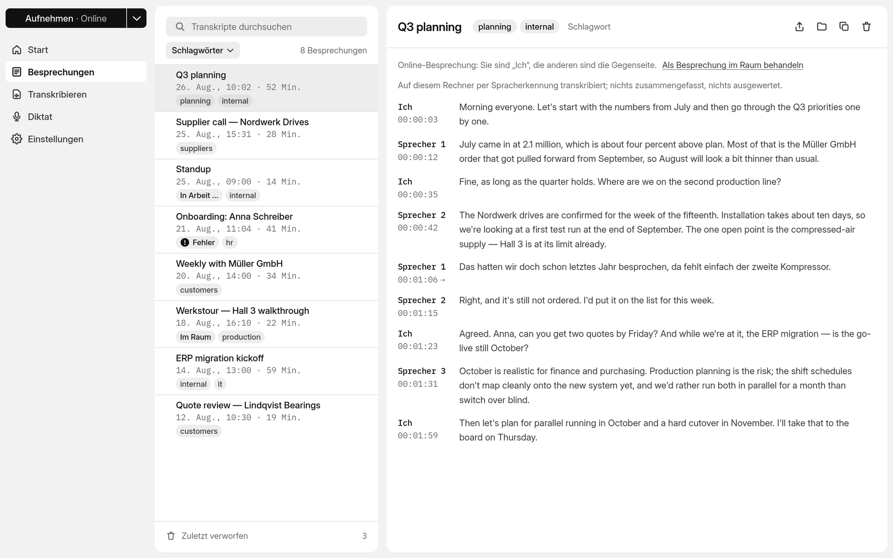893x558 pixels.
Task: Click the 'planning' tag in transcript header
Action: 494,27
